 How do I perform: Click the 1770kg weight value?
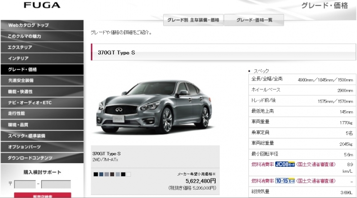tap(346, 123)
